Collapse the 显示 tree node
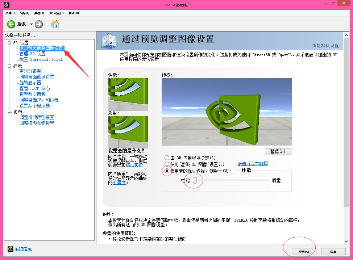Screen dimensions: 353x260 [x=9, y=66]
